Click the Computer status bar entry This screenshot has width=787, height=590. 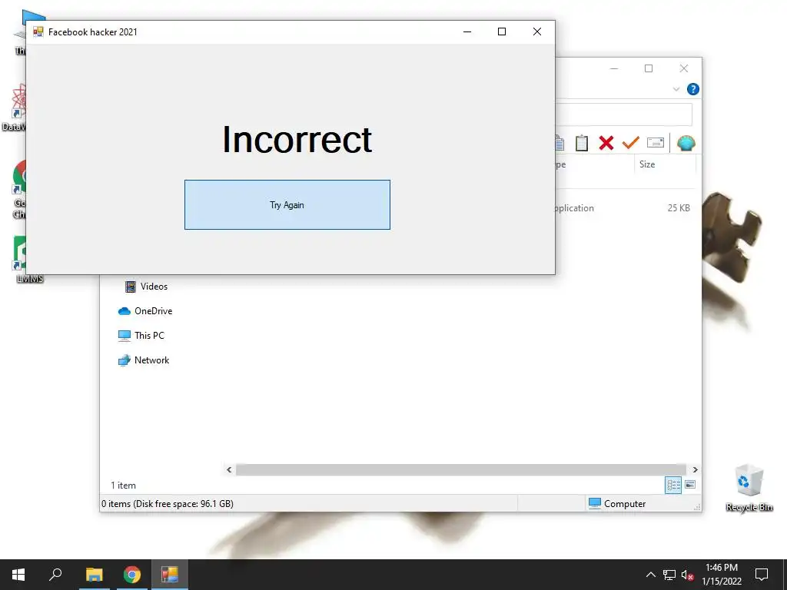click(617, 504)
